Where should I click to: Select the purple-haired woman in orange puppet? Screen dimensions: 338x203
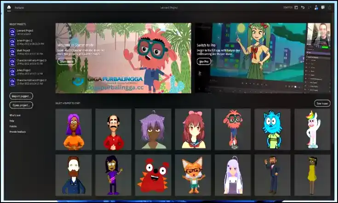pos(74,129)
